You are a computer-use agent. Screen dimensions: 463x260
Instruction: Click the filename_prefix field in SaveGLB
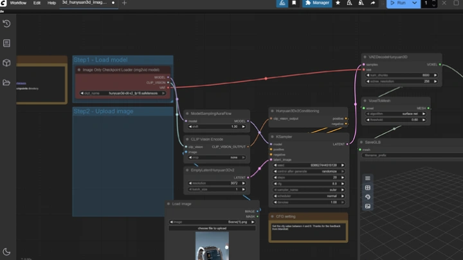pyautogui.click(x=412, y=155)
